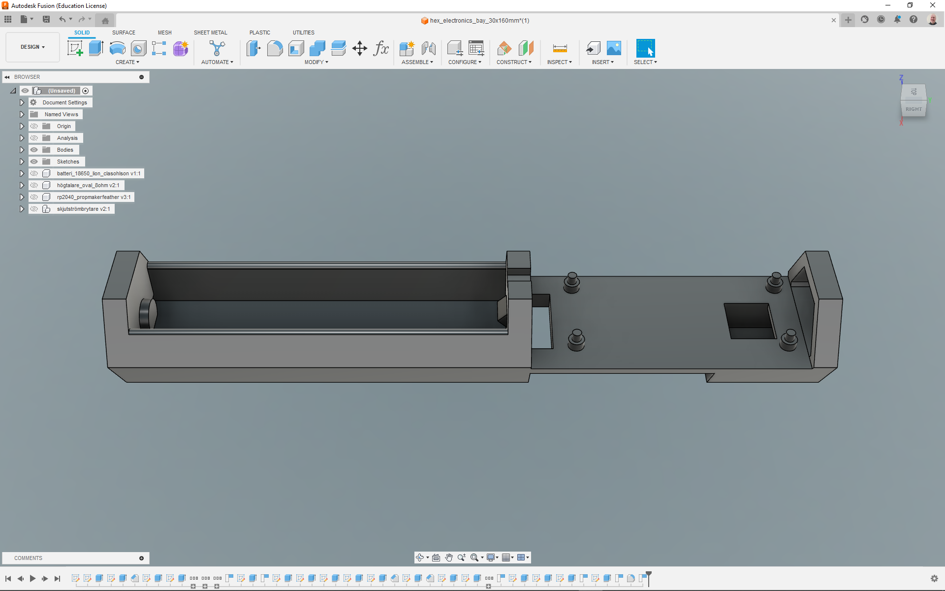The image size is (945, 591).
Task: Open the DESIGN workspace dropdown
Action: click(x=32, y=47)
